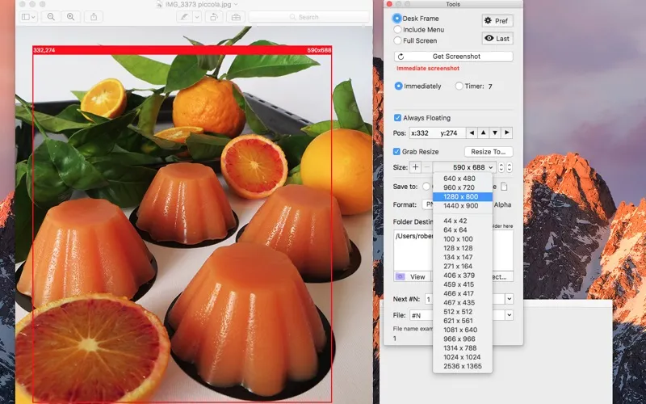Click the first size stepper

pyautogui.click(x=501, y=167)
